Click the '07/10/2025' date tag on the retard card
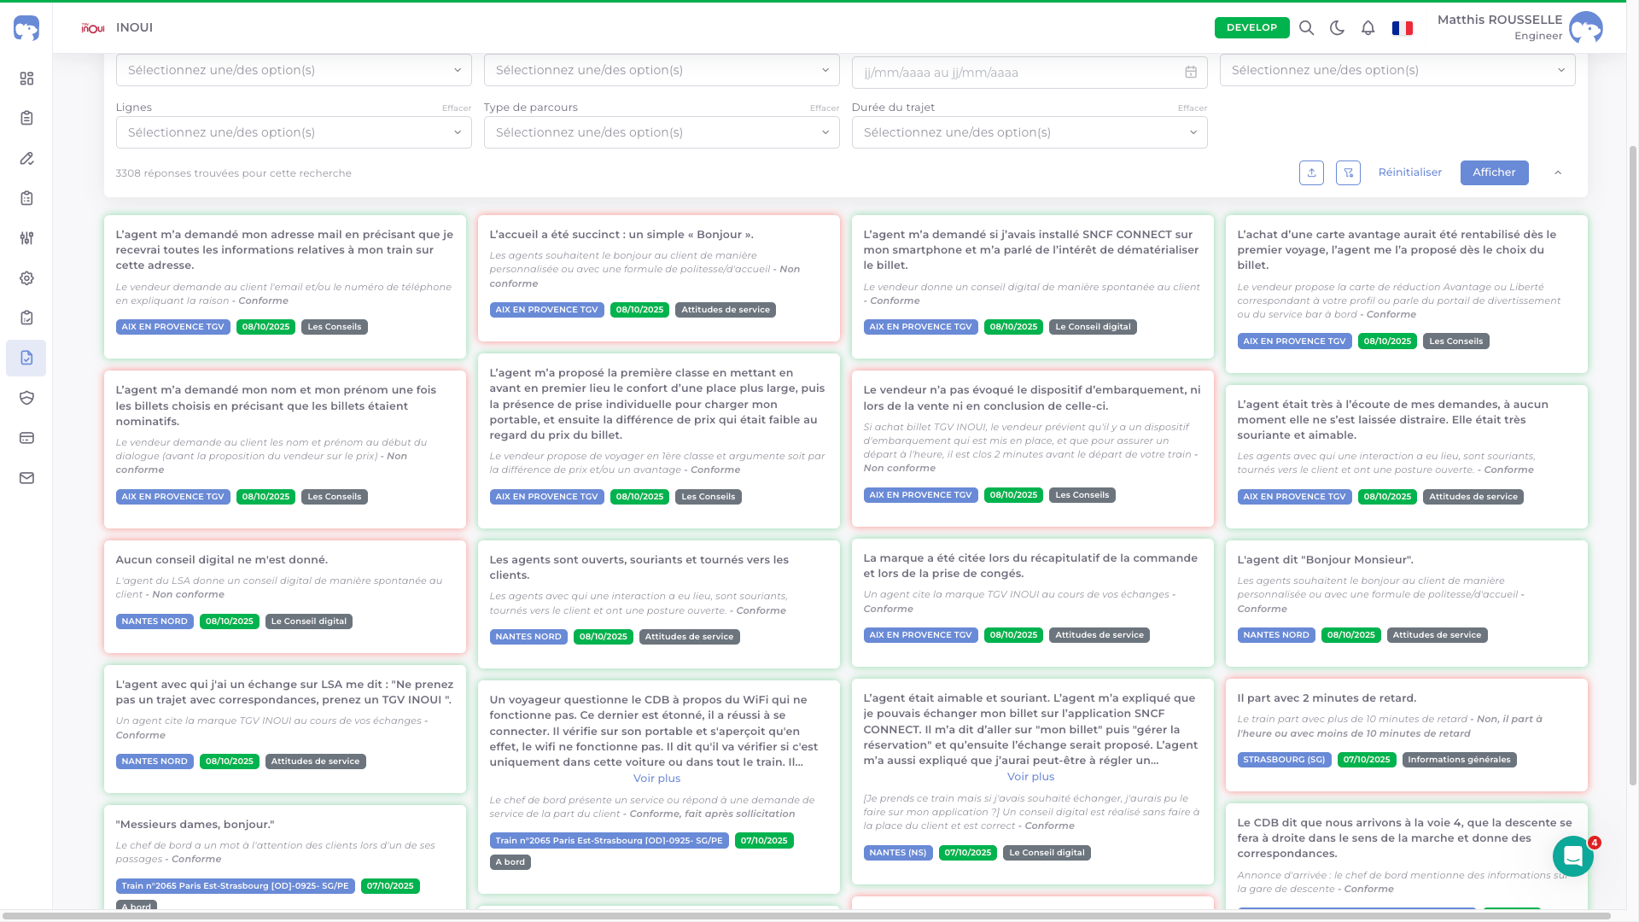 click(1367, 760)
